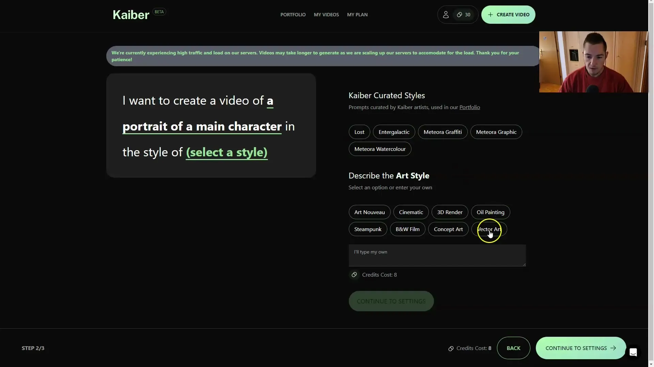Select the Cinematic art style
The width and height of the screenshot is (654, 367).
tap(410, 211)
